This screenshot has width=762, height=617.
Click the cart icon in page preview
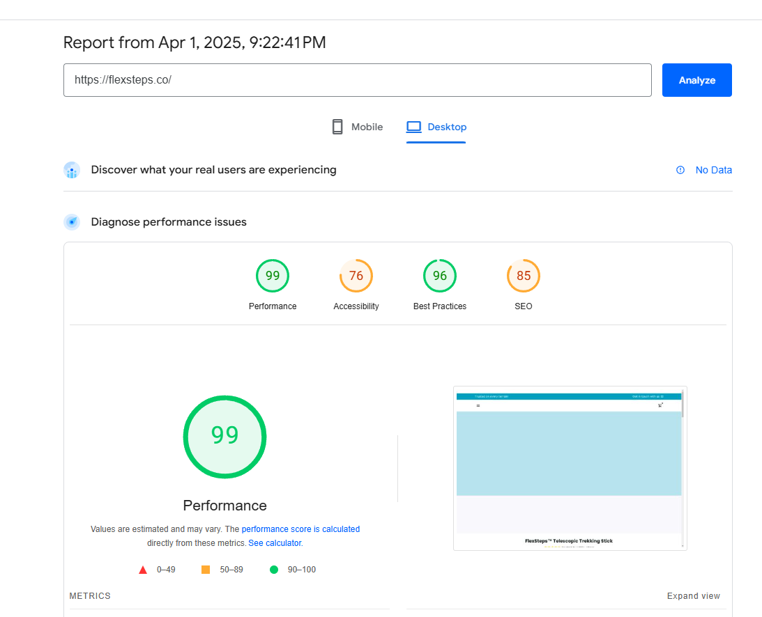point(660,405)
